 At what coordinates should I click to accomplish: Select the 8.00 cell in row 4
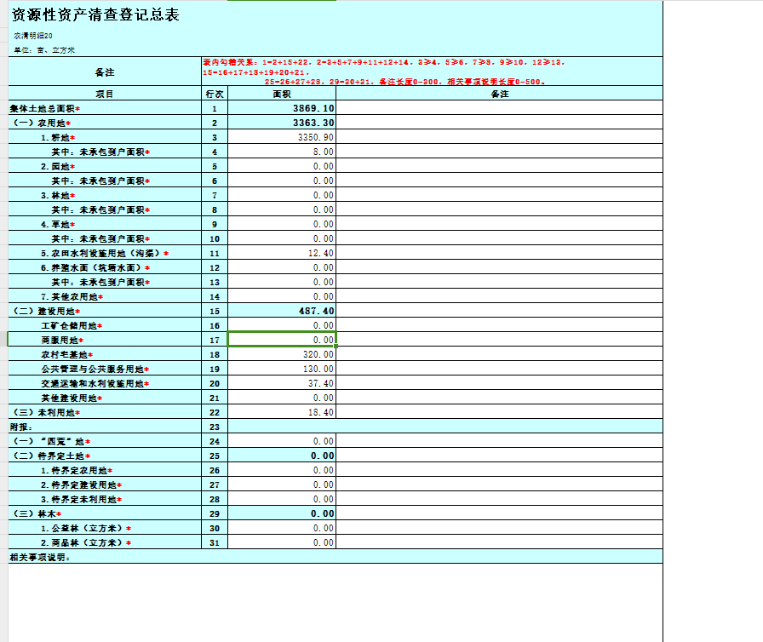click(x=282, y=152)
